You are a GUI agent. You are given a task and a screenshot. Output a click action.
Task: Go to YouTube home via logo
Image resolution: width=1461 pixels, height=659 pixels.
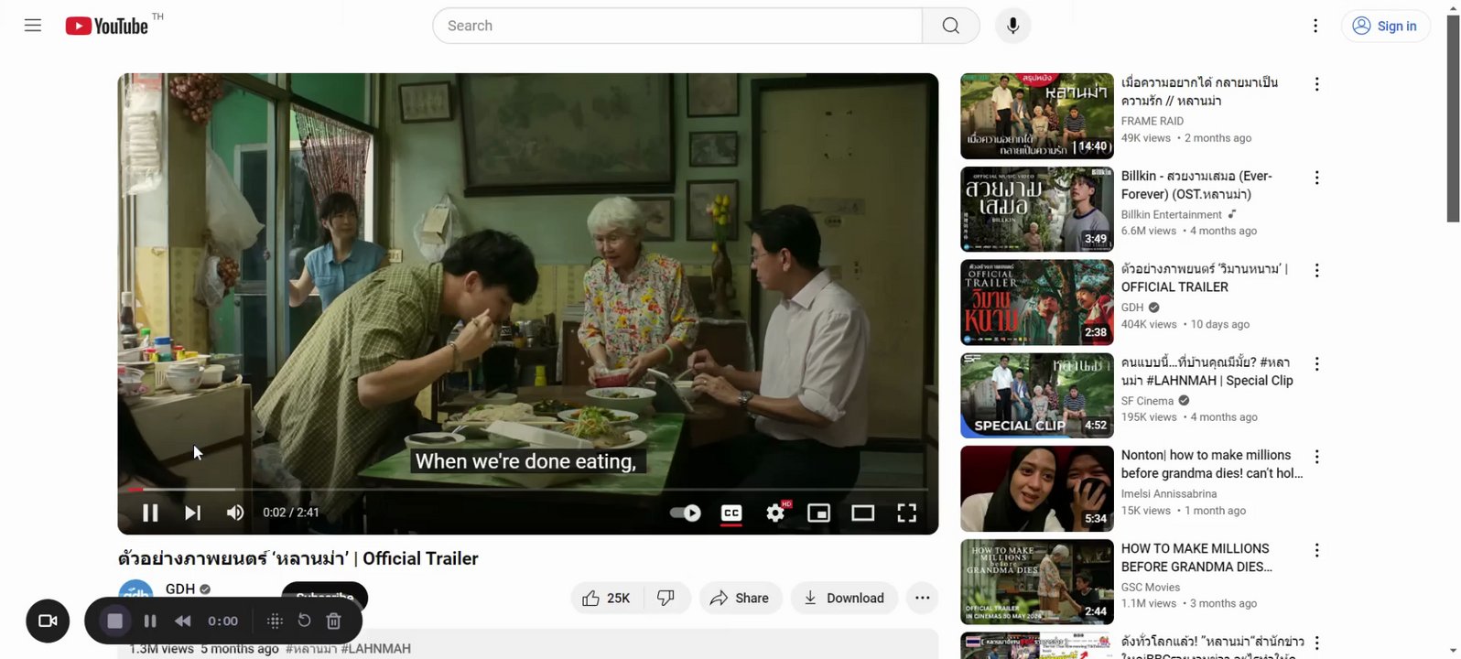tap(107, 26)
